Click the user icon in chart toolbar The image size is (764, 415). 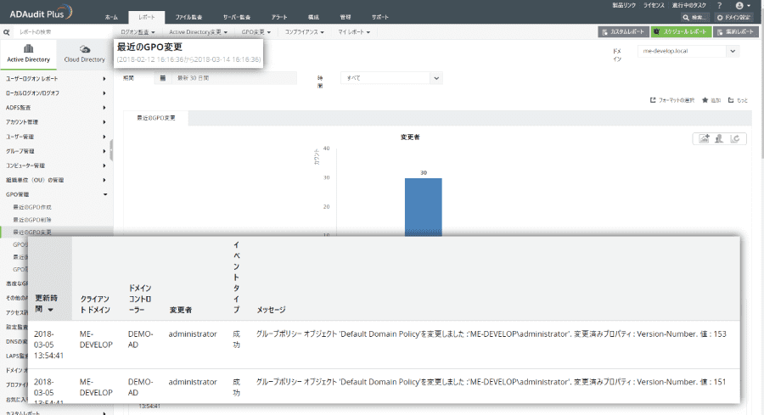click(x=720, y=138)
